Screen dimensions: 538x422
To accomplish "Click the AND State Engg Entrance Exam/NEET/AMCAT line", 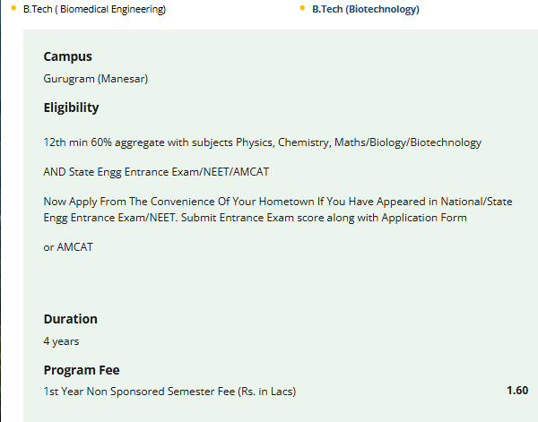I will pos(156,172).
